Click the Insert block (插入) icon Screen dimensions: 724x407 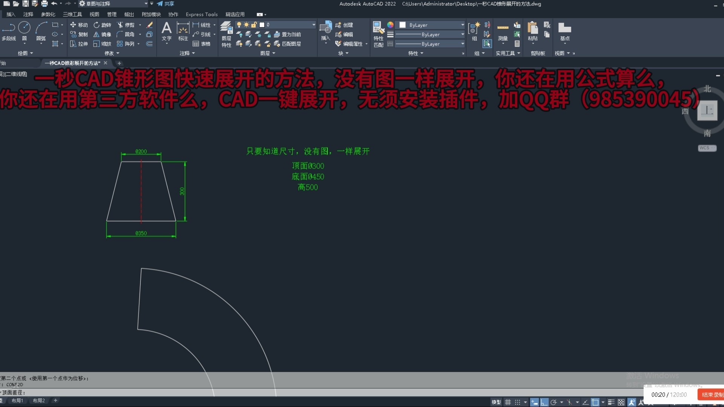[x=325, y=31]
